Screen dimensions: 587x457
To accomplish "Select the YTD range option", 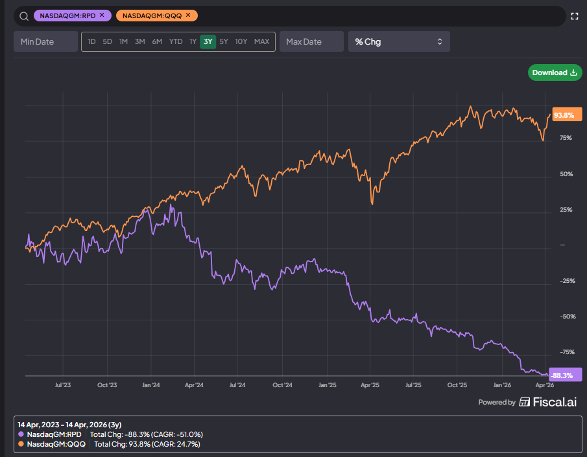I will click(x=176, y=41).
